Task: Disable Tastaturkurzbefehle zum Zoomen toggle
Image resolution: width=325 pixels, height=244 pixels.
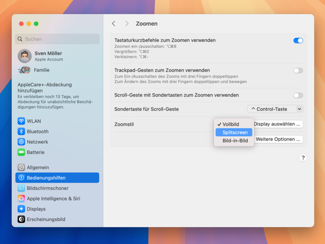Action: pos(298,41)
